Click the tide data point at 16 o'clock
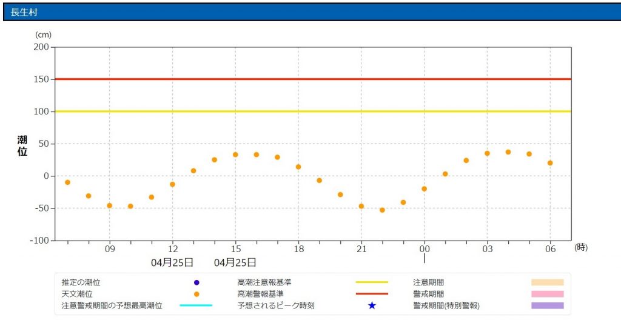The width and height of the screenshot is (621, 323). [x=257, y=155]
